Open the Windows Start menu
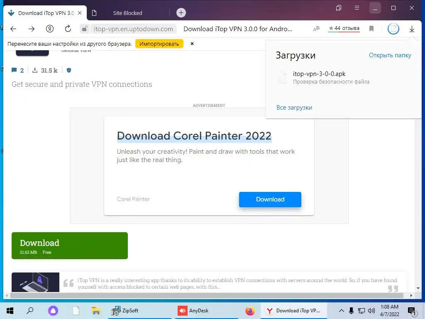Image resolution: width=425 pixels, height=319 pixels. pos(10,311)
